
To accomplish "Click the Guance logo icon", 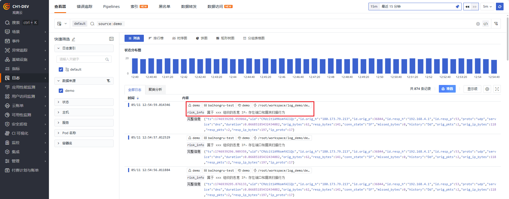I will [6, 7].
